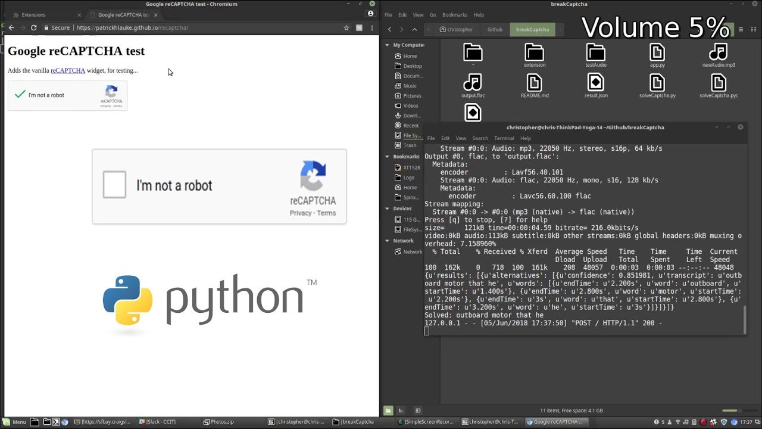Bookmark this page with the star

346,27
